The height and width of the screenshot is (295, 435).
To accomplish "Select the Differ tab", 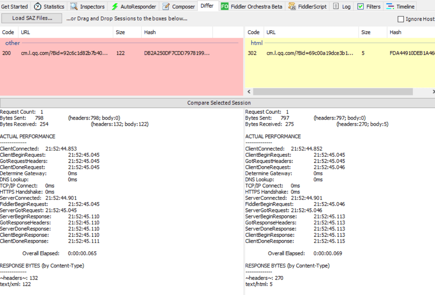I will (x=207, y=6).
